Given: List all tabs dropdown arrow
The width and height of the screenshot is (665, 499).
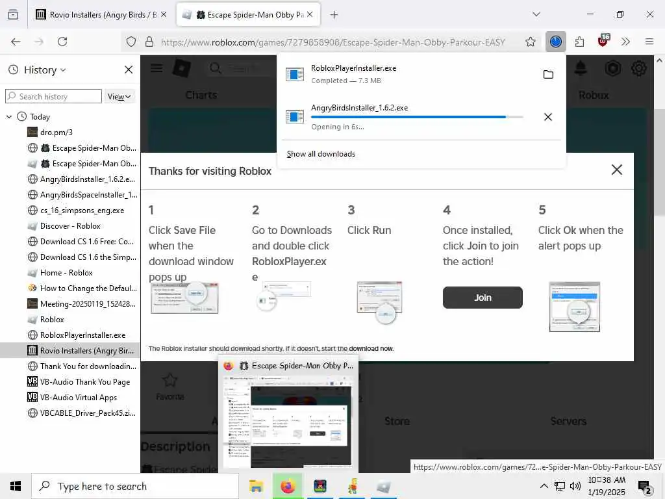Looking at the screenshot, I should (x=536, y=15).
